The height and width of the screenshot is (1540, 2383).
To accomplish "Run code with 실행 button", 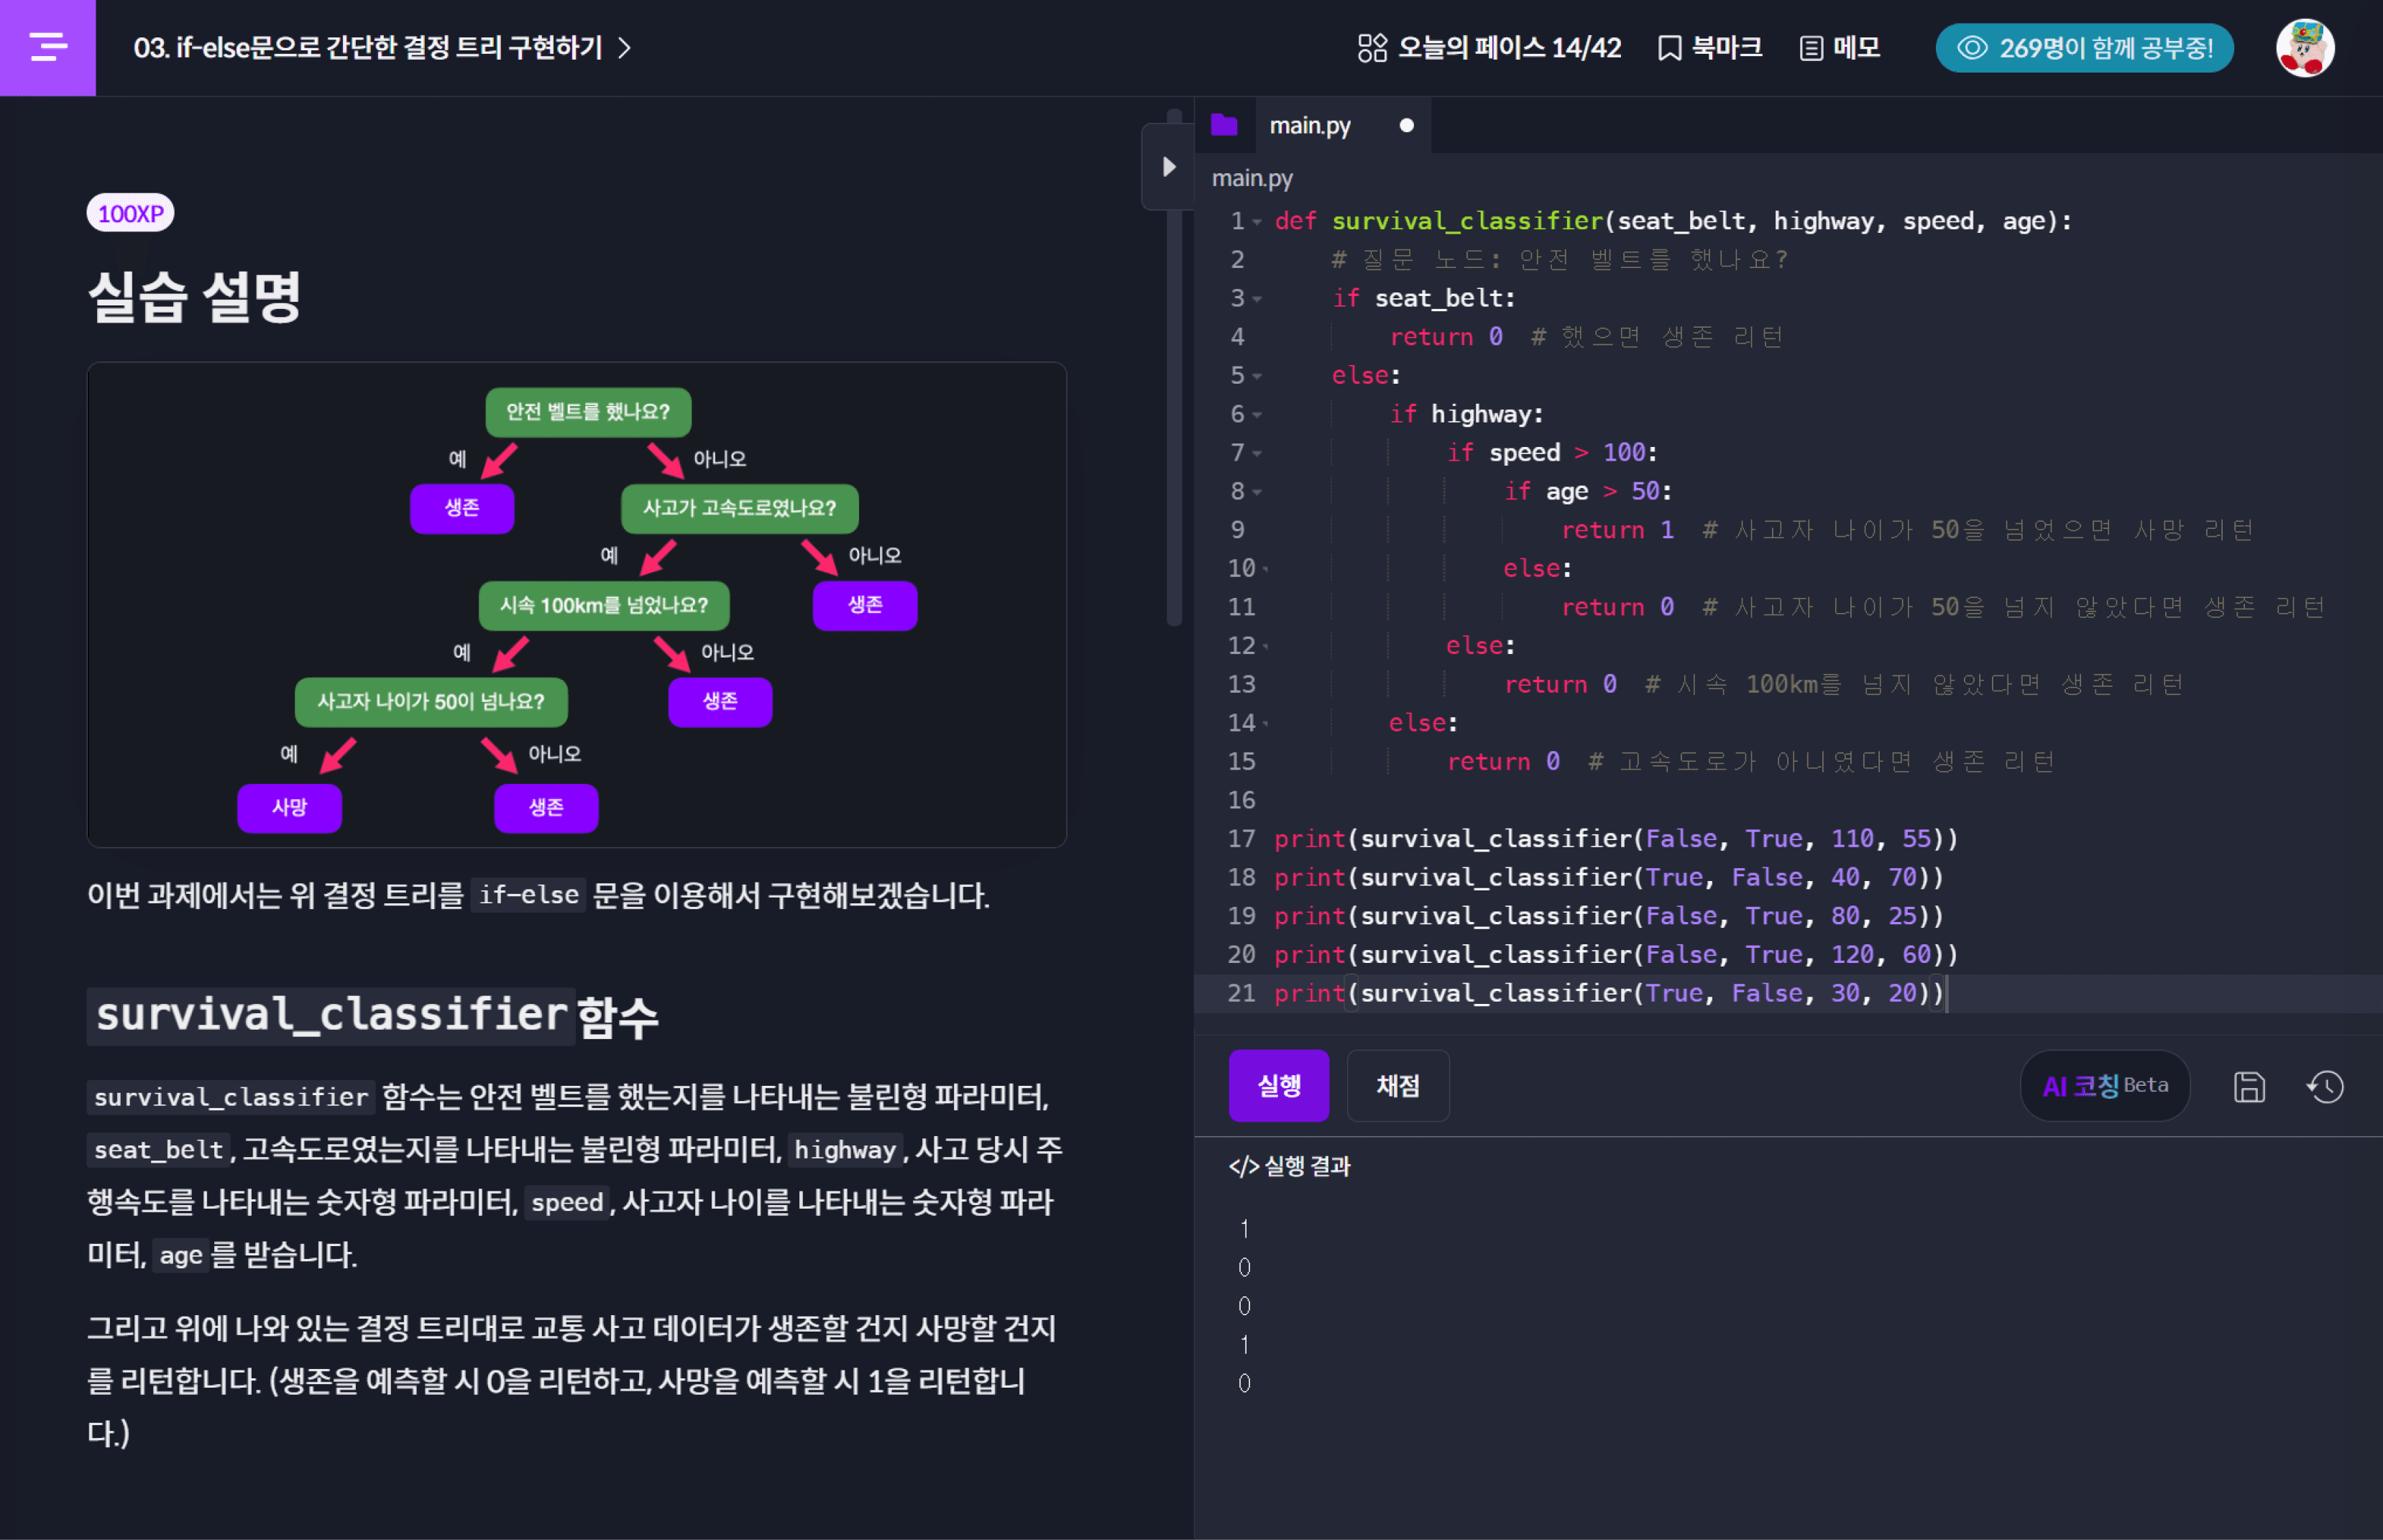I will pyautogui.click(x=1279, y=1085).
